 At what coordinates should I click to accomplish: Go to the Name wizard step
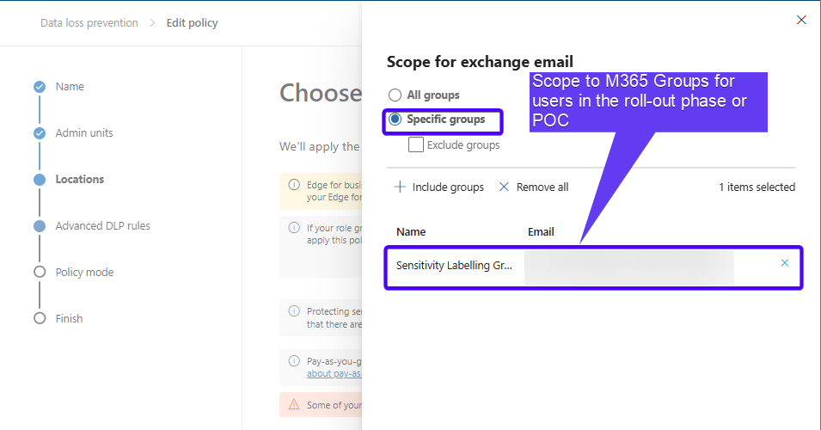click(70, 86)
